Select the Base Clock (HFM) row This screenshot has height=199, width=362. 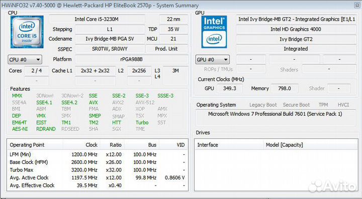point(97,162)
